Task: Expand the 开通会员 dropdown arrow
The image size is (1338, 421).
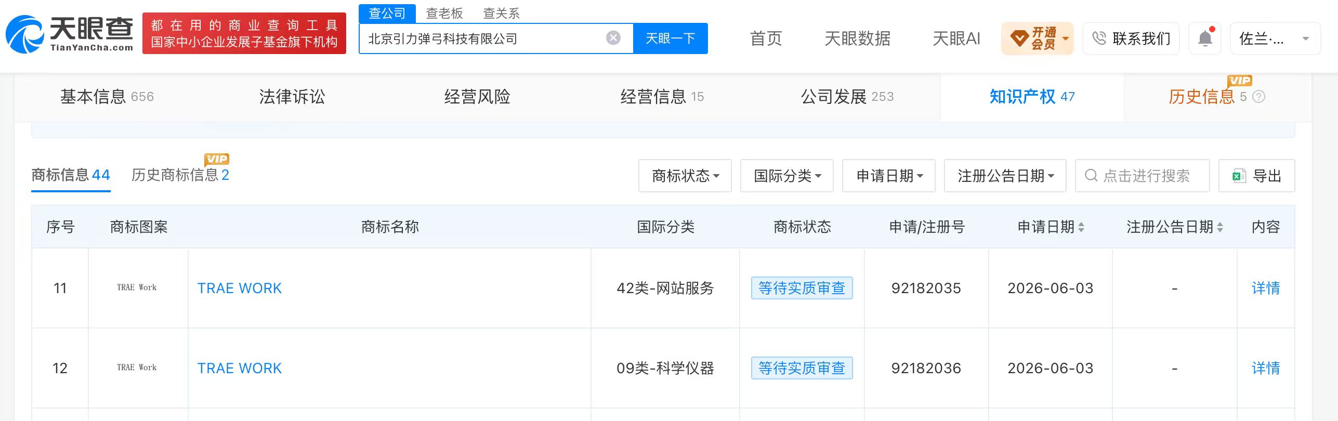Action: [1066, 38]
